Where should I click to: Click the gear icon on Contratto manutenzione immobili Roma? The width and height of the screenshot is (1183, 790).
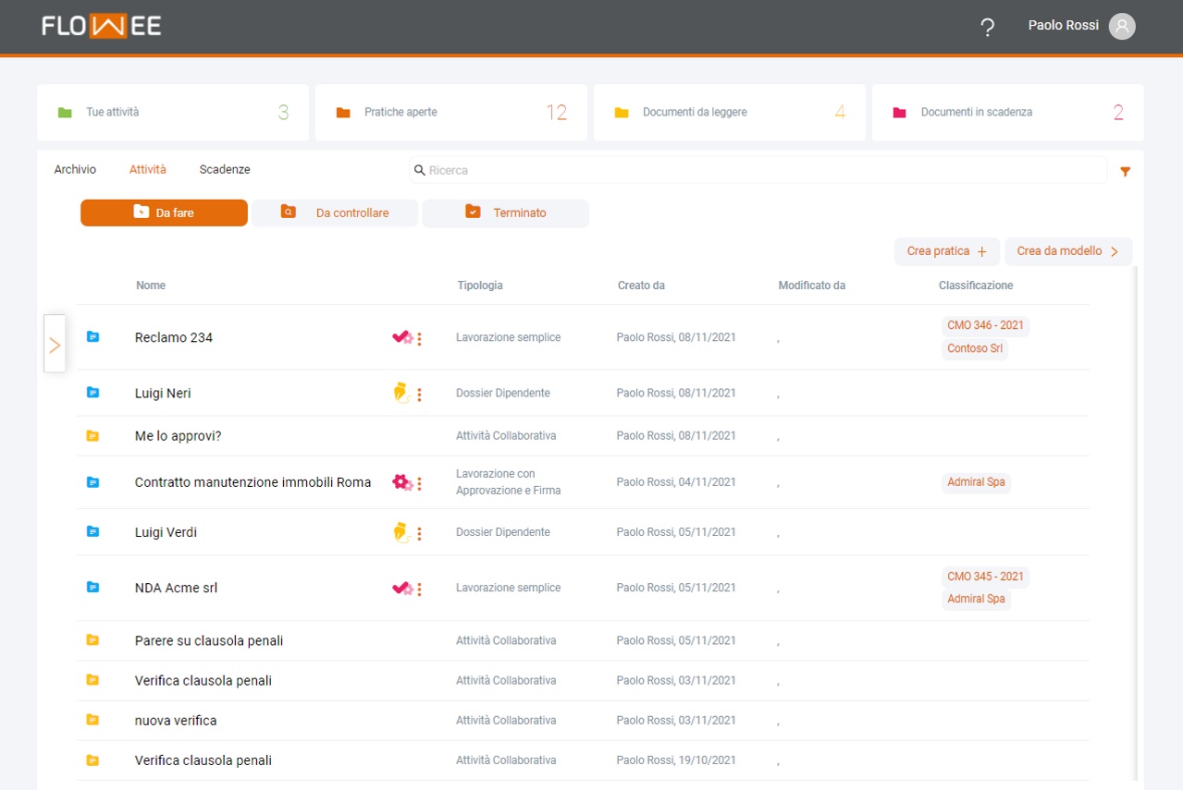(x=402, y=482)
